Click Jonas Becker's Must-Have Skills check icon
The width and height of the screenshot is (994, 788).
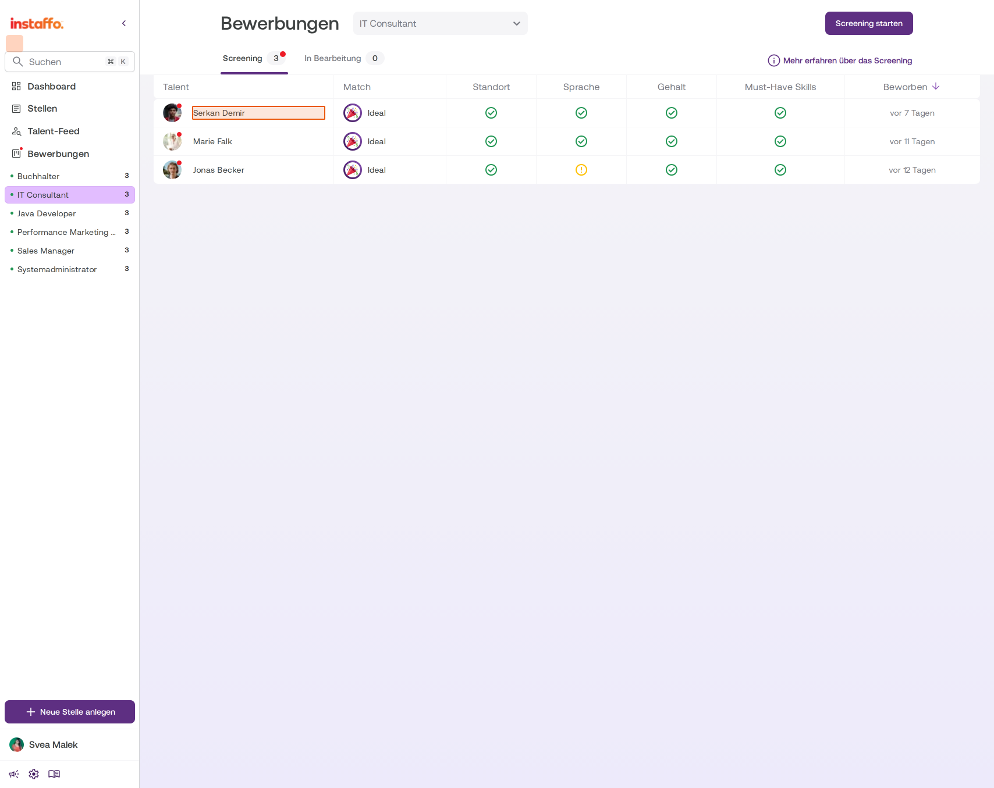coord(780,170)
